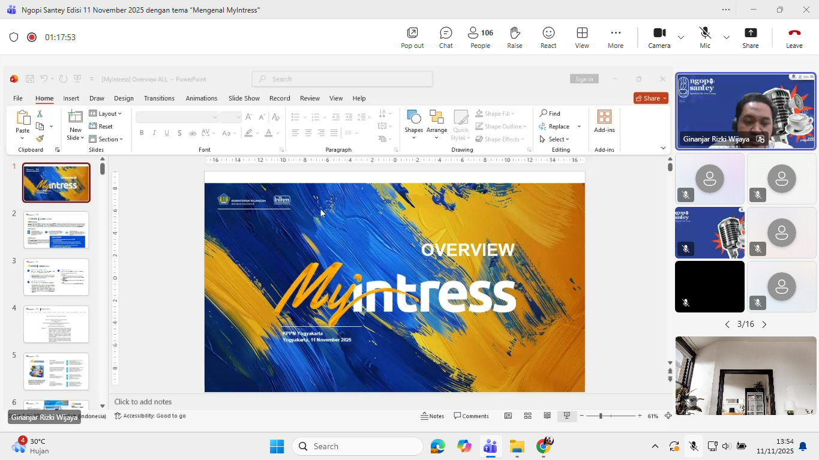Open the Slide Show ribbon tab

(x=244, y=98)
